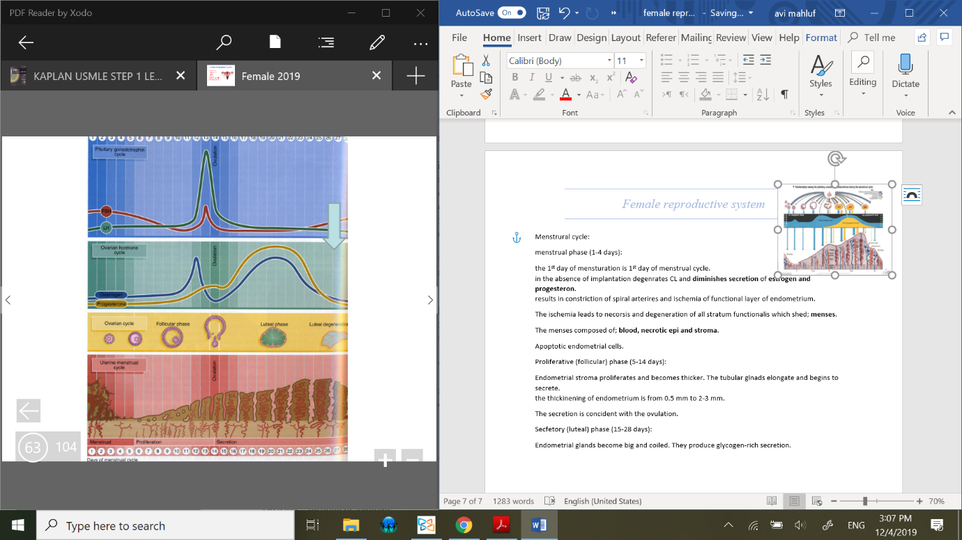Open the Calibri (Body) font name dropdown
This screenshot has width=962, height=540.
(609, 61)
